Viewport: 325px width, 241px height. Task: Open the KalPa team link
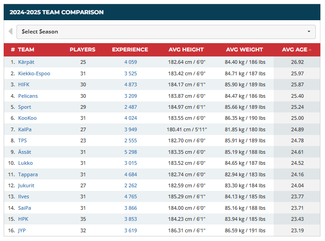tap(25, 129)
